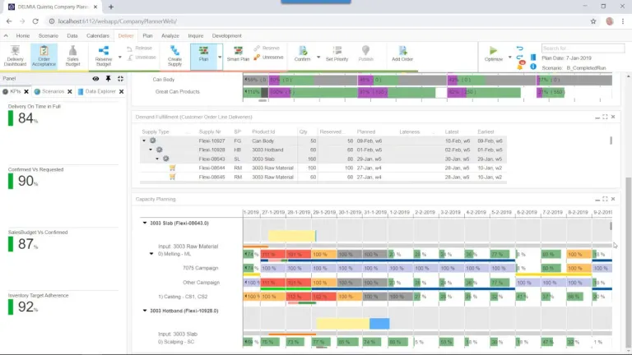Screen dimensions: 632x355
Task: Click the Set Priority icon
Action: click(x=337, y=50)
